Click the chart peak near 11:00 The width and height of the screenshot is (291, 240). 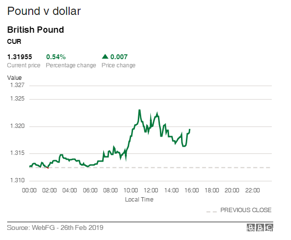pos(139,110)
